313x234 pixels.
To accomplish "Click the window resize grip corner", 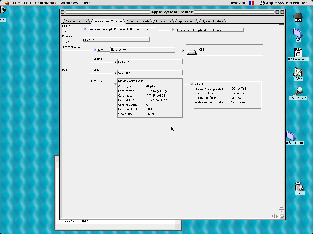I will (282, 217).
